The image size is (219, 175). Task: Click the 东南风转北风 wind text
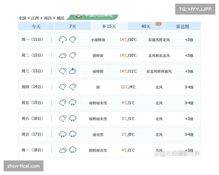[159, 40]
